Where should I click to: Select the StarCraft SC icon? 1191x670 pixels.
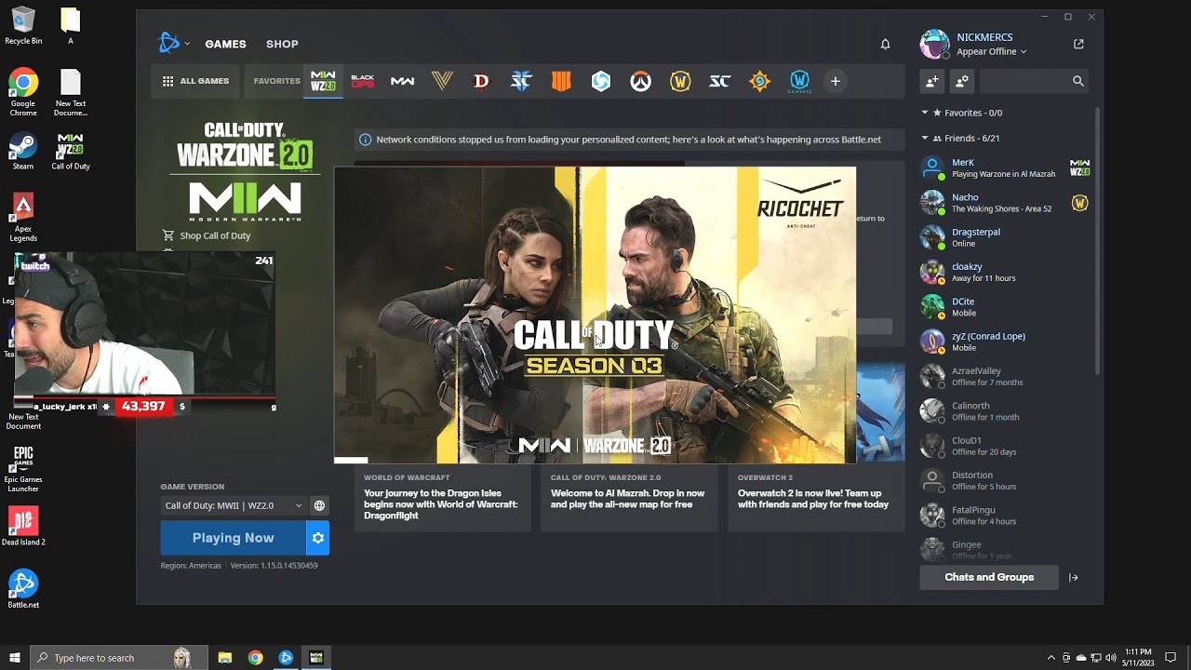720,81
